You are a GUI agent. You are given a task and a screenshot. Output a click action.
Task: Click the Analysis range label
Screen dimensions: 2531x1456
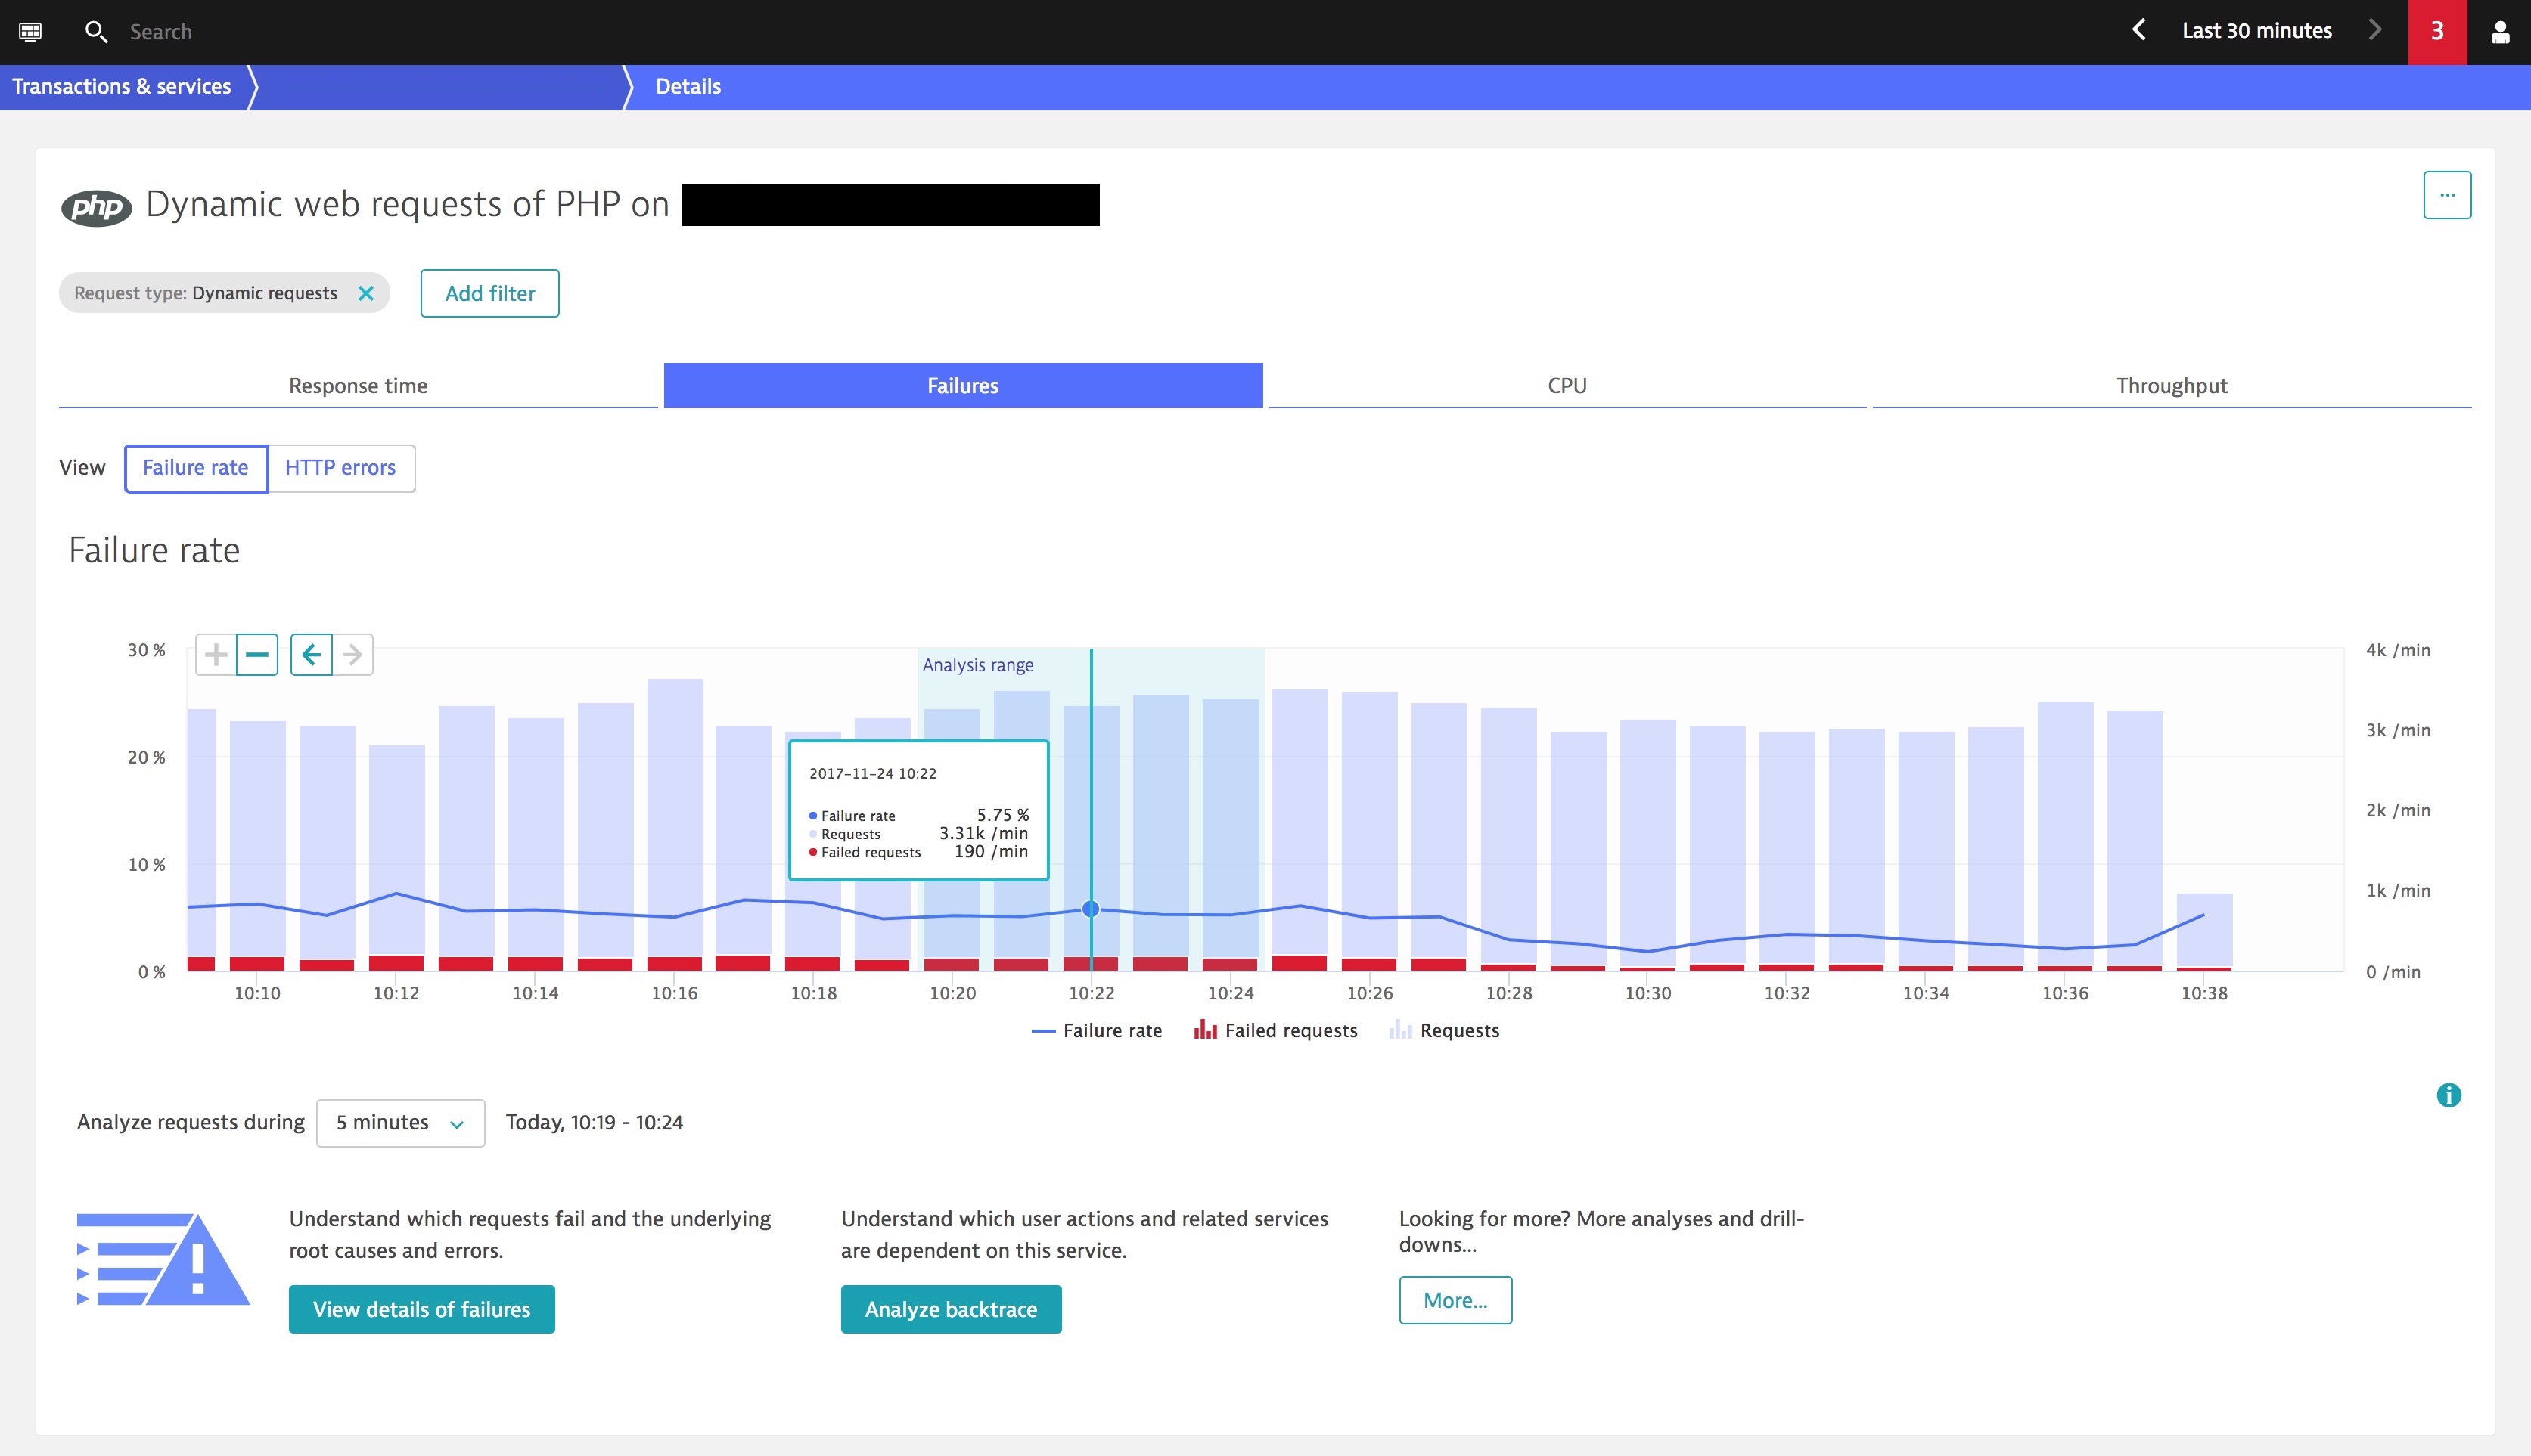point(978,665)
